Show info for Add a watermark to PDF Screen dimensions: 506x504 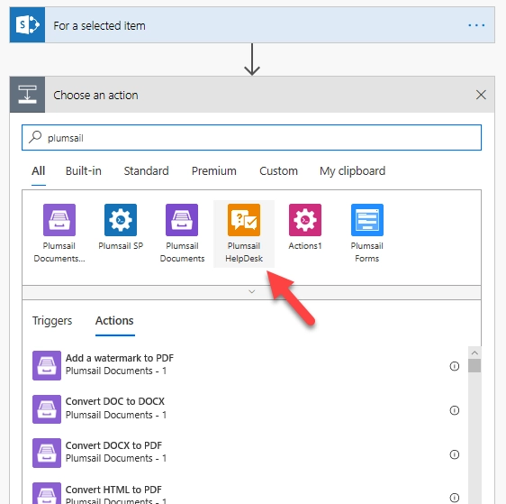(x=455, y=366)
